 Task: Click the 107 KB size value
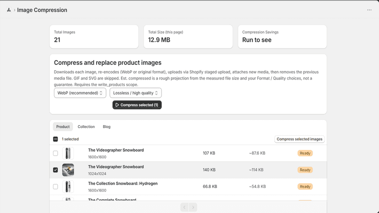tap(209, 153)
